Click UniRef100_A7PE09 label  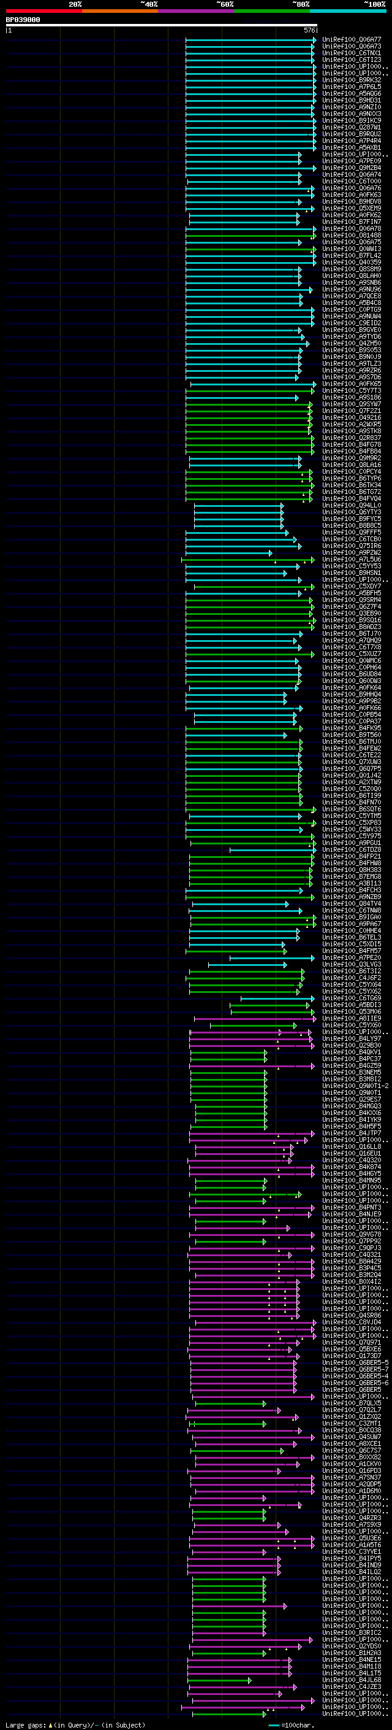352,161
